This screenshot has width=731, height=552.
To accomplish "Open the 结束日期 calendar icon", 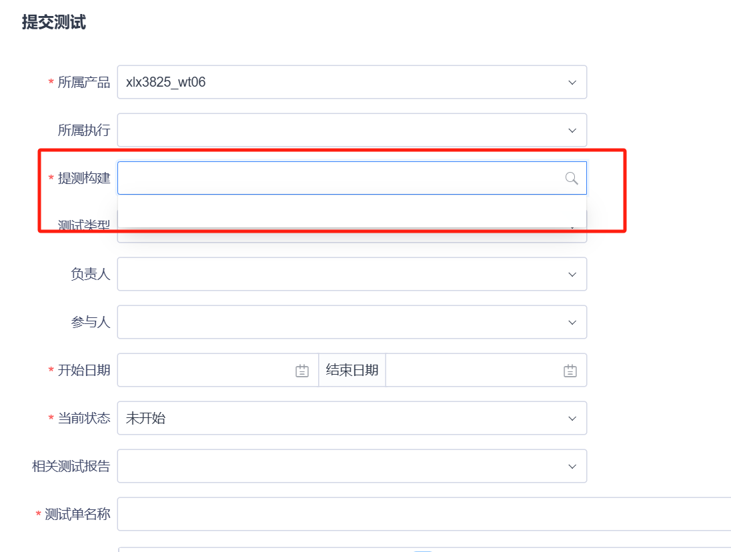I will pyautogui.click(x=570, y=371).
